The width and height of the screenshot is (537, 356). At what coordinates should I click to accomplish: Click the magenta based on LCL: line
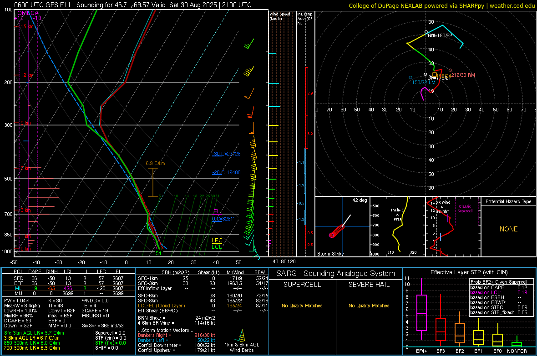point(499,293)
